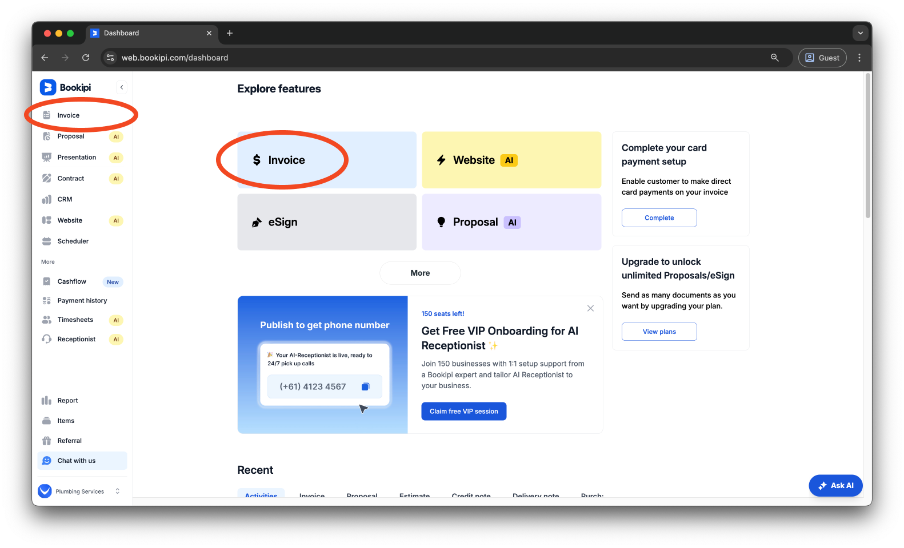
Task: Open the CRM sidebar icon
Action: [x=47, y=199]
